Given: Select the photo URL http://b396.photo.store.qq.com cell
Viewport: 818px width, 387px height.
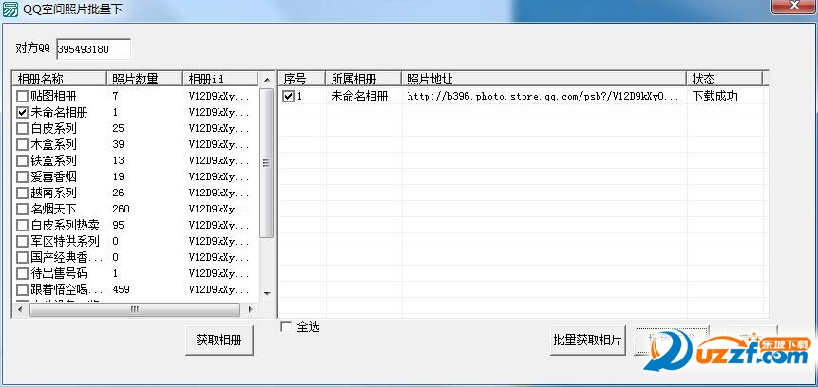Looking at the screenshot, I should tap(543, 97).
